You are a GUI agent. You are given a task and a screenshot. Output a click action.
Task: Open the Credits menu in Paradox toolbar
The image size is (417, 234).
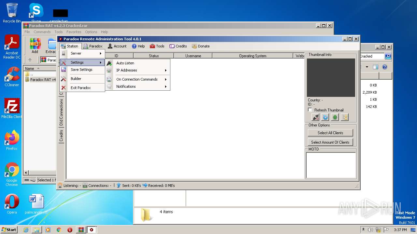pos(178,46)
